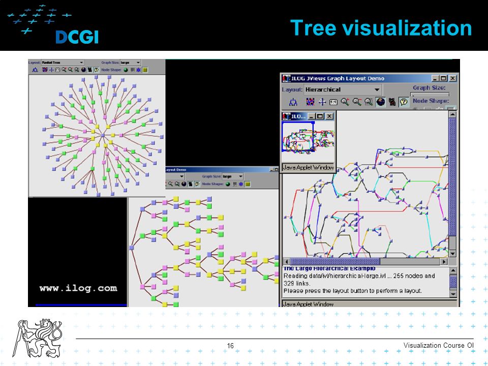Run layout icon in Radial Tree window

[35, 70]
